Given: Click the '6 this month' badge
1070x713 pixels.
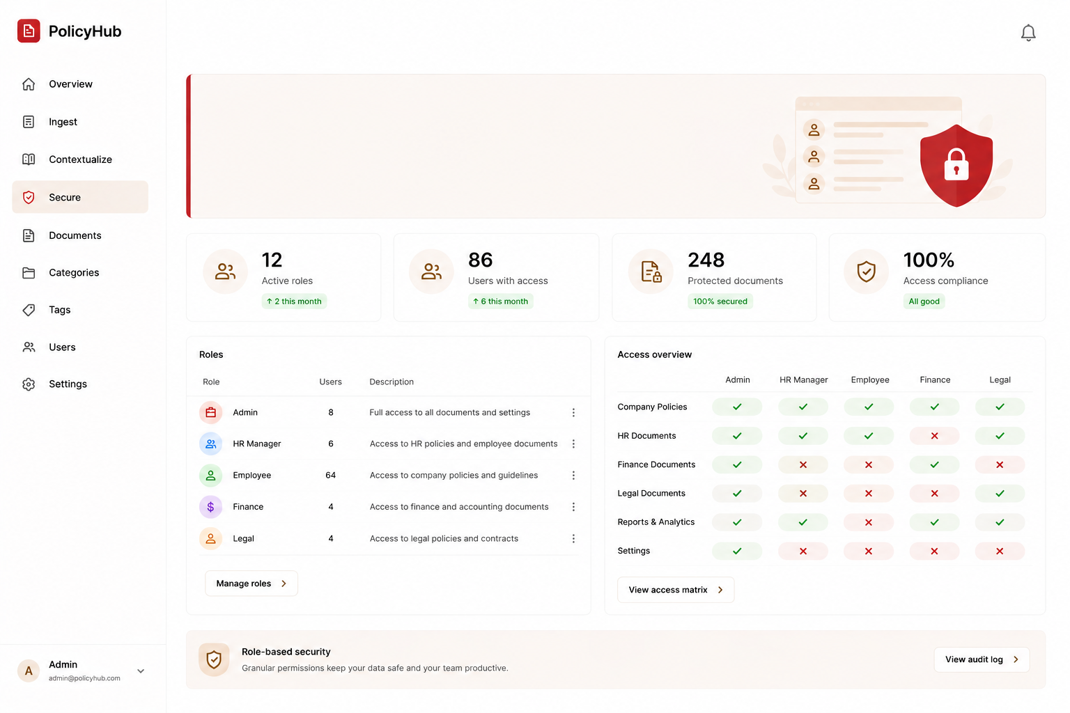Looking at the screenshot, I should click(500, 301).
